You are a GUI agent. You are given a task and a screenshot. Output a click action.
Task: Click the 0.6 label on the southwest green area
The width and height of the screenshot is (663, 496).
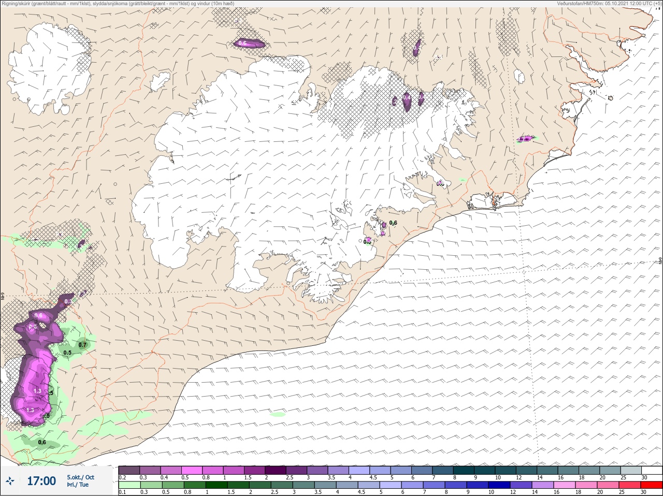tap(42, 442)
